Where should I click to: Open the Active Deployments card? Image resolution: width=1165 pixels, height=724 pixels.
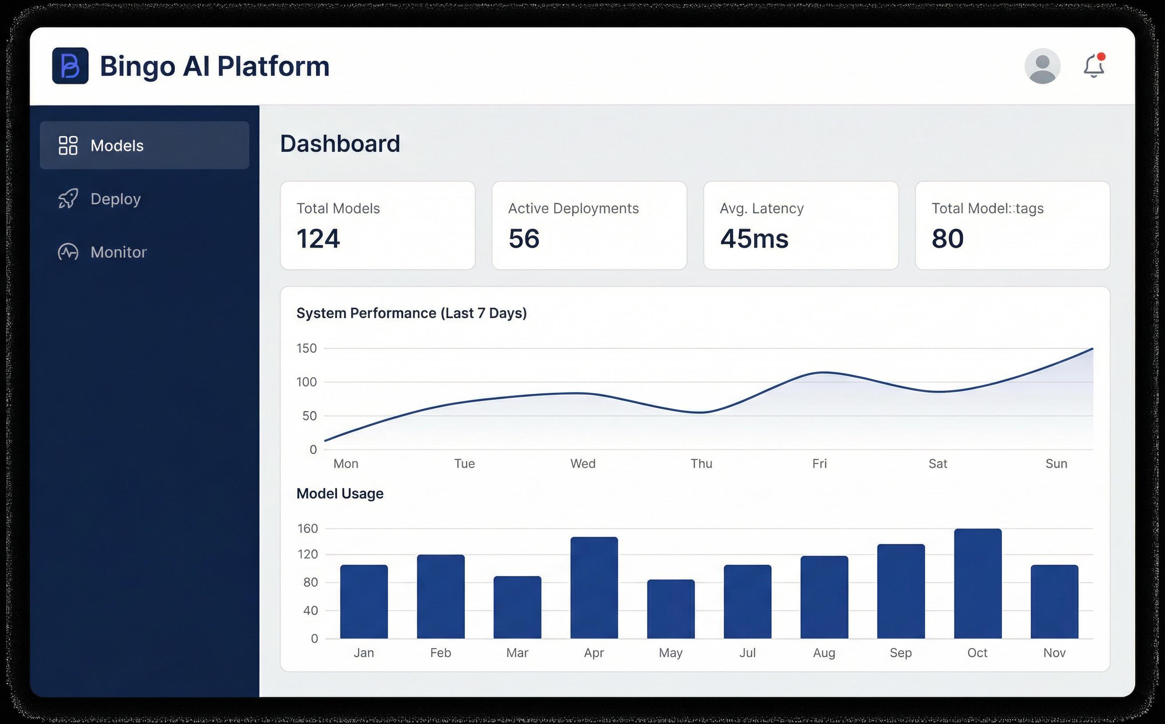589,225
